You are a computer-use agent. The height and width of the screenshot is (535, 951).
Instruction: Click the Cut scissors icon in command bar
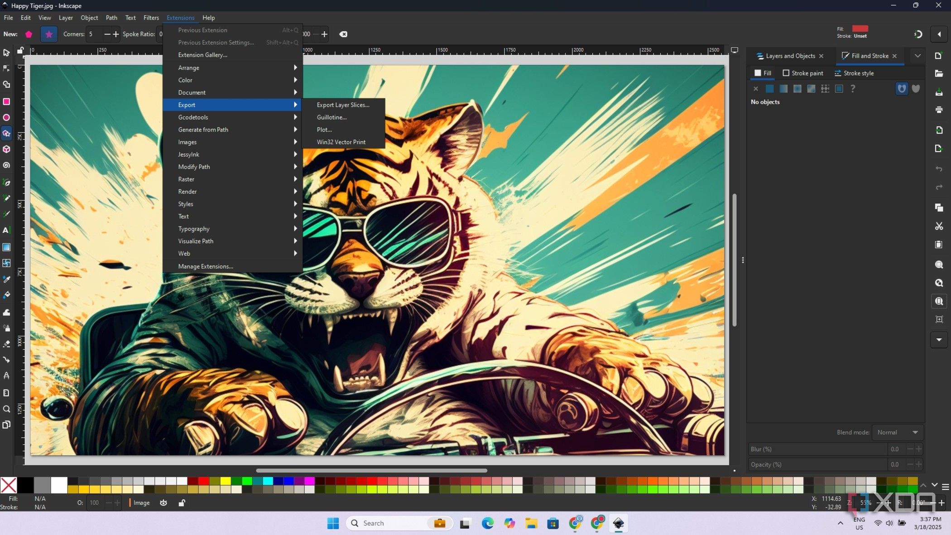939,226
